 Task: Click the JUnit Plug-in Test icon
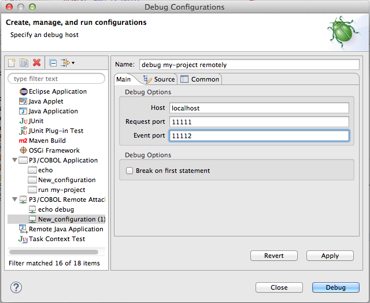23,131
